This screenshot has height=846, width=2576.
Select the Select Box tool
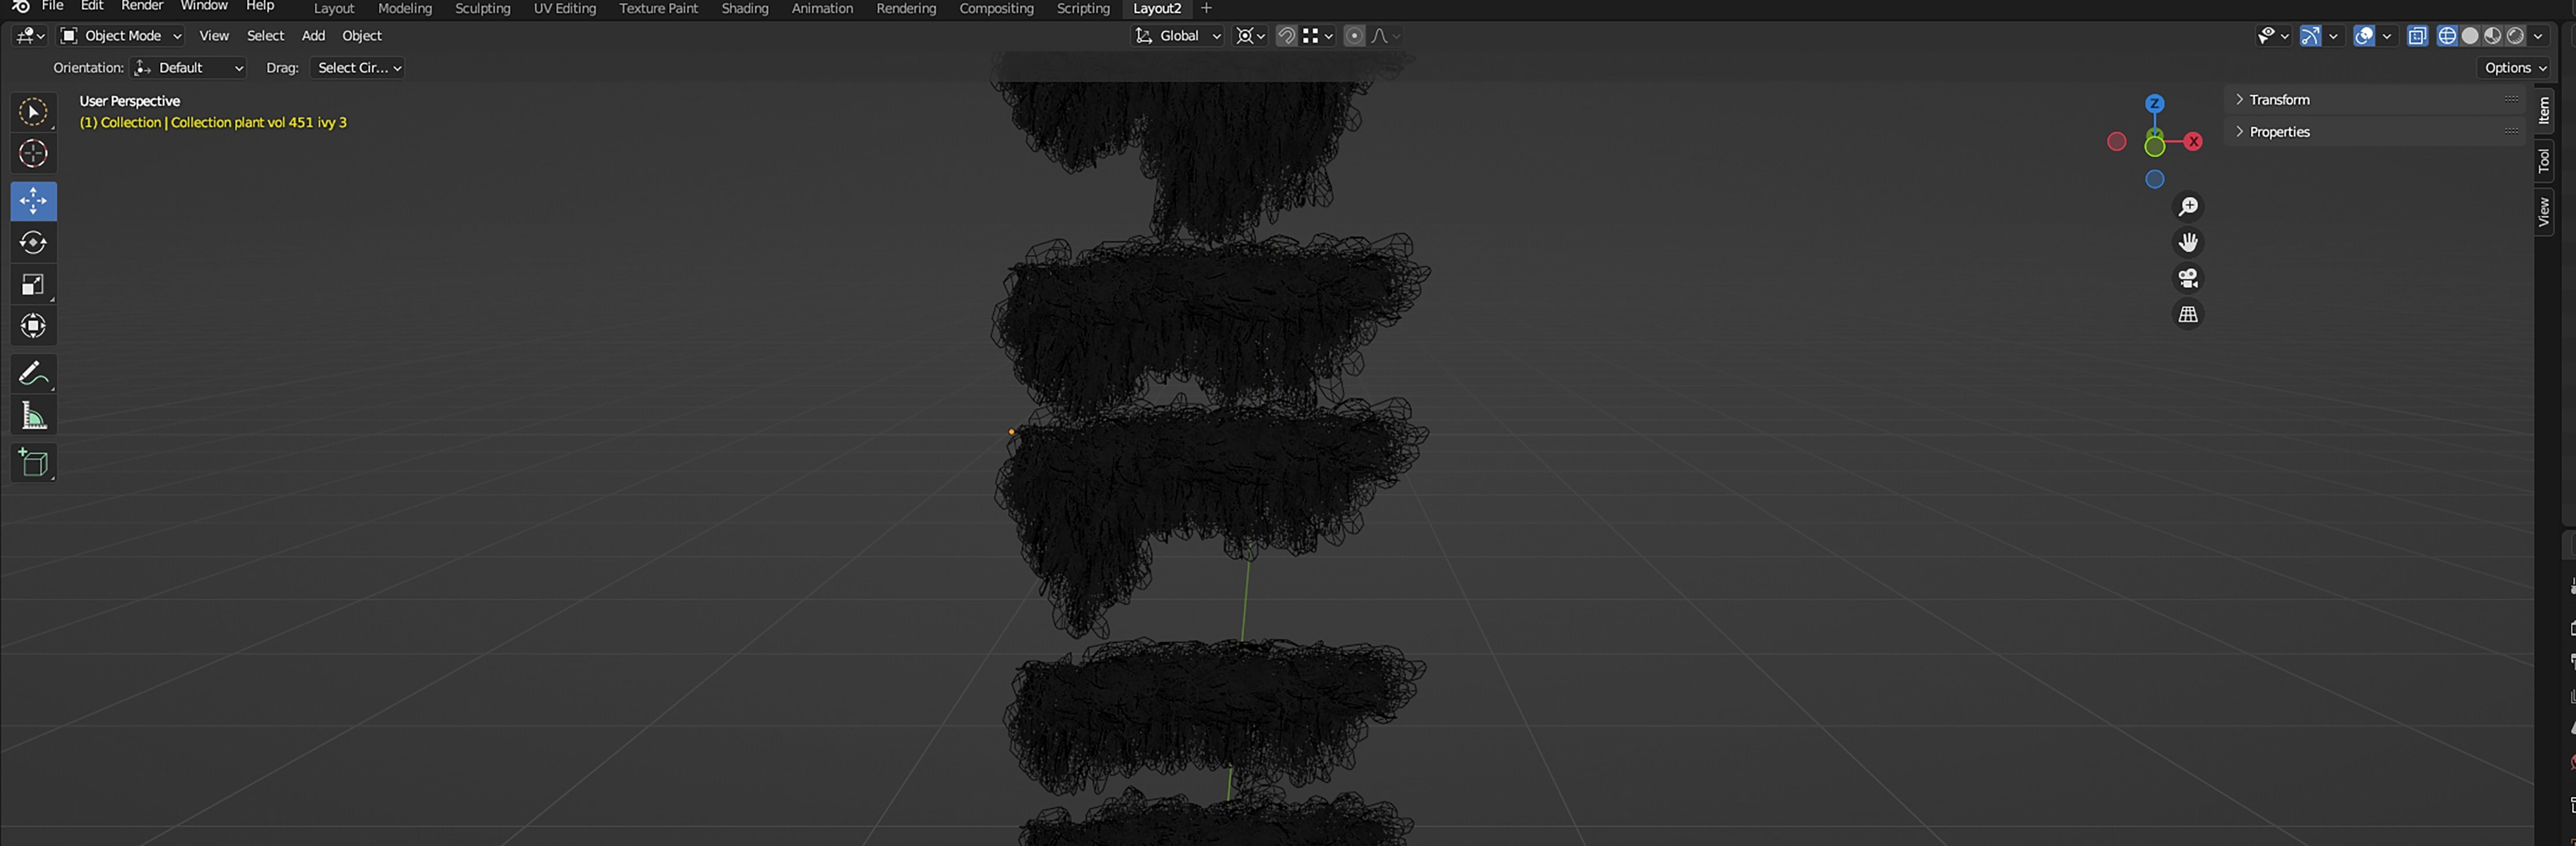click(33, 112)
